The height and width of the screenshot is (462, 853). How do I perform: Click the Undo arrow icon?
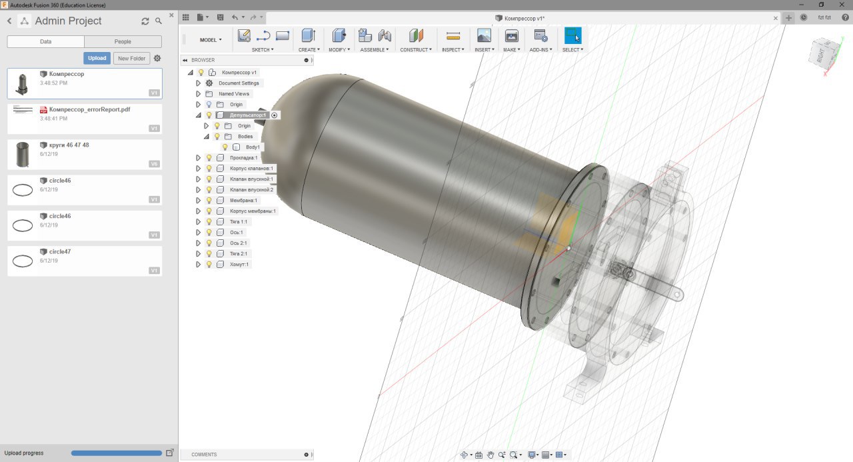[235, 17]
